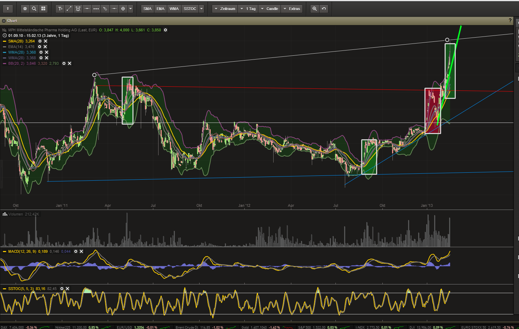Viewport: 519px width, 329px height.
Task: Click the Volumen 212,42K label
Action: click(x=24, y=214)
